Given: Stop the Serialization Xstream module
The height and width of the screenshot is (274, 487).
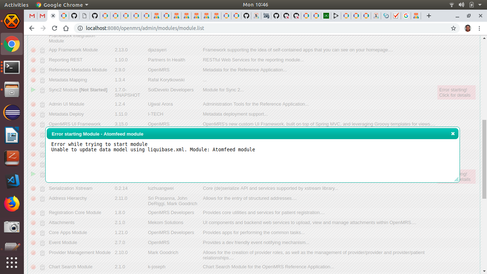Looking at the screenshot, I should click(x=33, y=189).
